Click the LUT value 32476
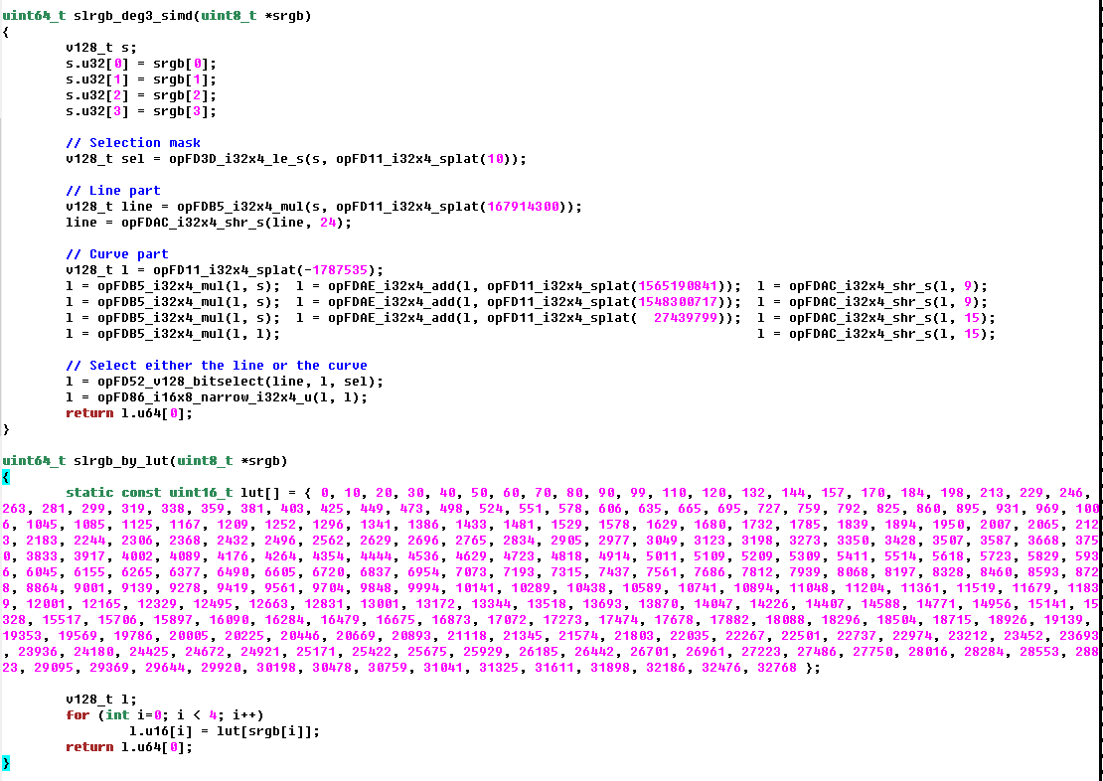Screen dimensions: 1103x781 pyautogui.click(x=721, y=668)
